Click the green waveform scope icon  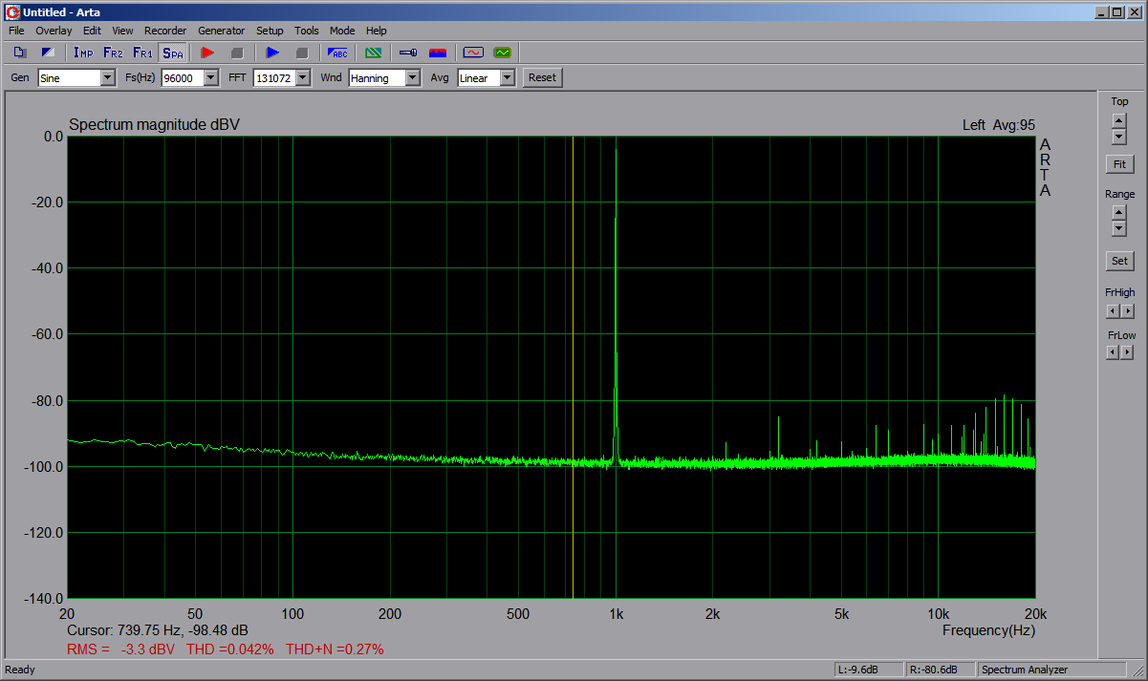[x=502, y=53]
